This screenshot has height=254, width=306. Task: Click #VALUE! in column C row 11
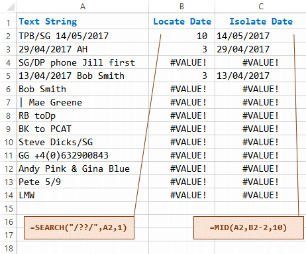coord(260,155)
